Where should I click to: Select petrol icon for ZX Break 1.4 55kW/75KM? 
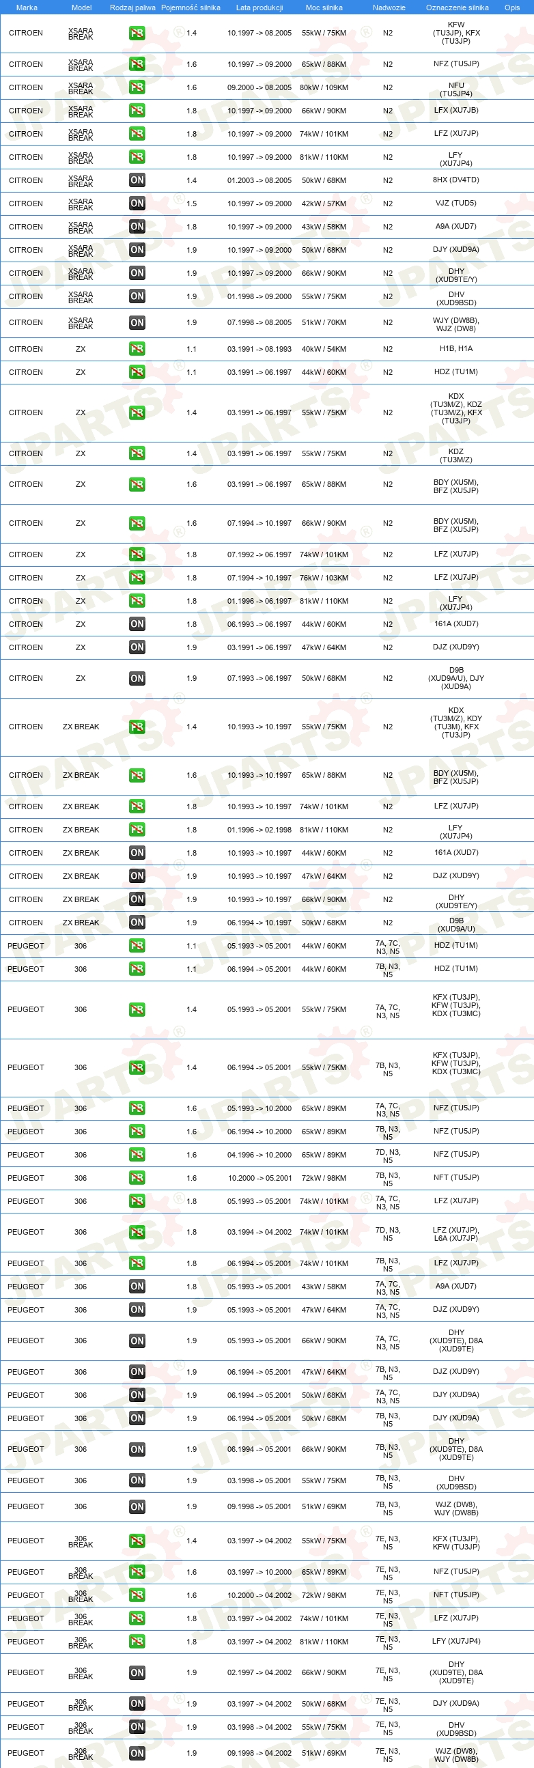pyautogui.click(x=137, y=727)
